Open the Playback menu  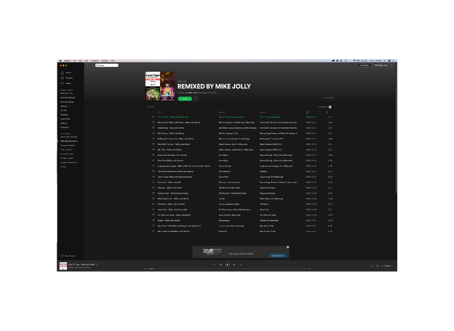(95, 61)
